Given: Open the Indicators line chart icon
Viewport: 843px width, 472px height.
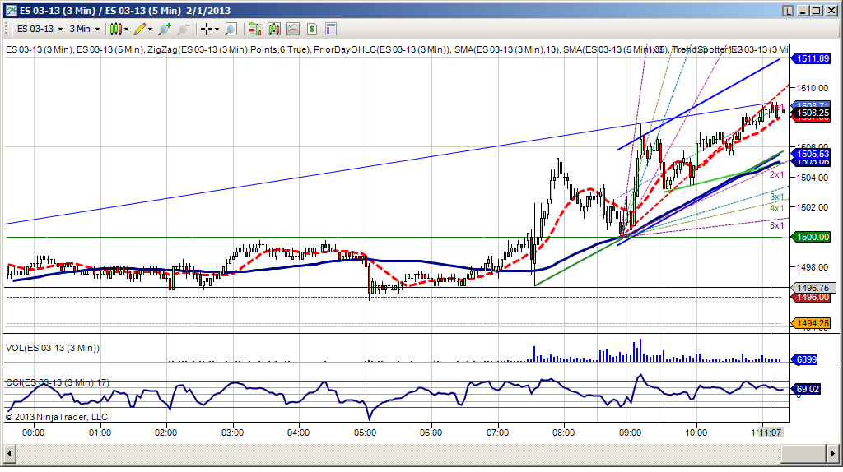Looking at the screenshot, I should [293, 29].
